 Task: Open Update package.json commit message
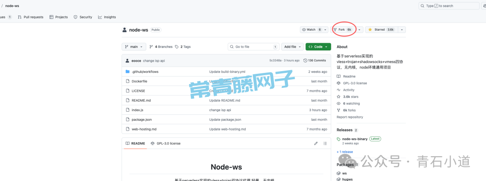pos(225,120)
